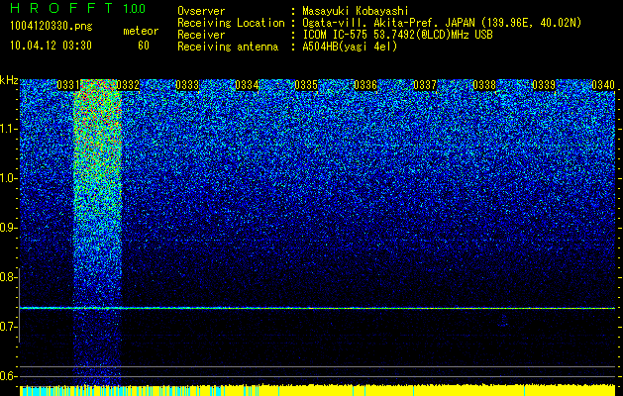
Task: Click the 0334 time marker
Action: (247, 85)
